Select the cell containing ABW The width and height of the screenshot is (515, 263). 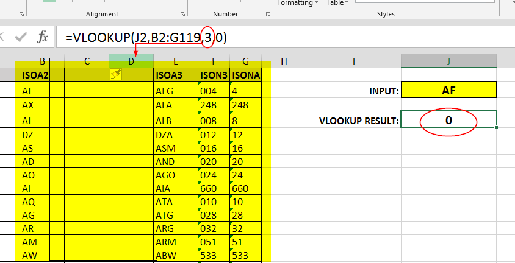176,256
